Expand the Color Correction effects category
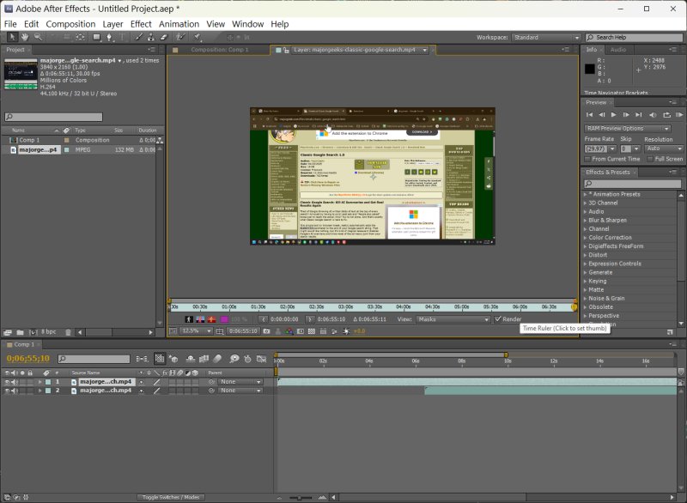This screenshot has height=503, width=687. coord(611,238)
